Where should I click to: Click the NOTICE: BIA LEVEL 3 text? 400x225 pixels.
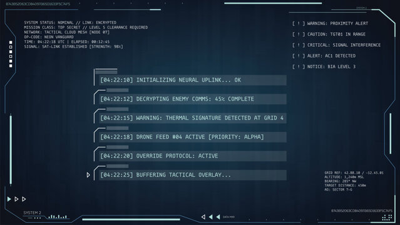pos(331,67)
